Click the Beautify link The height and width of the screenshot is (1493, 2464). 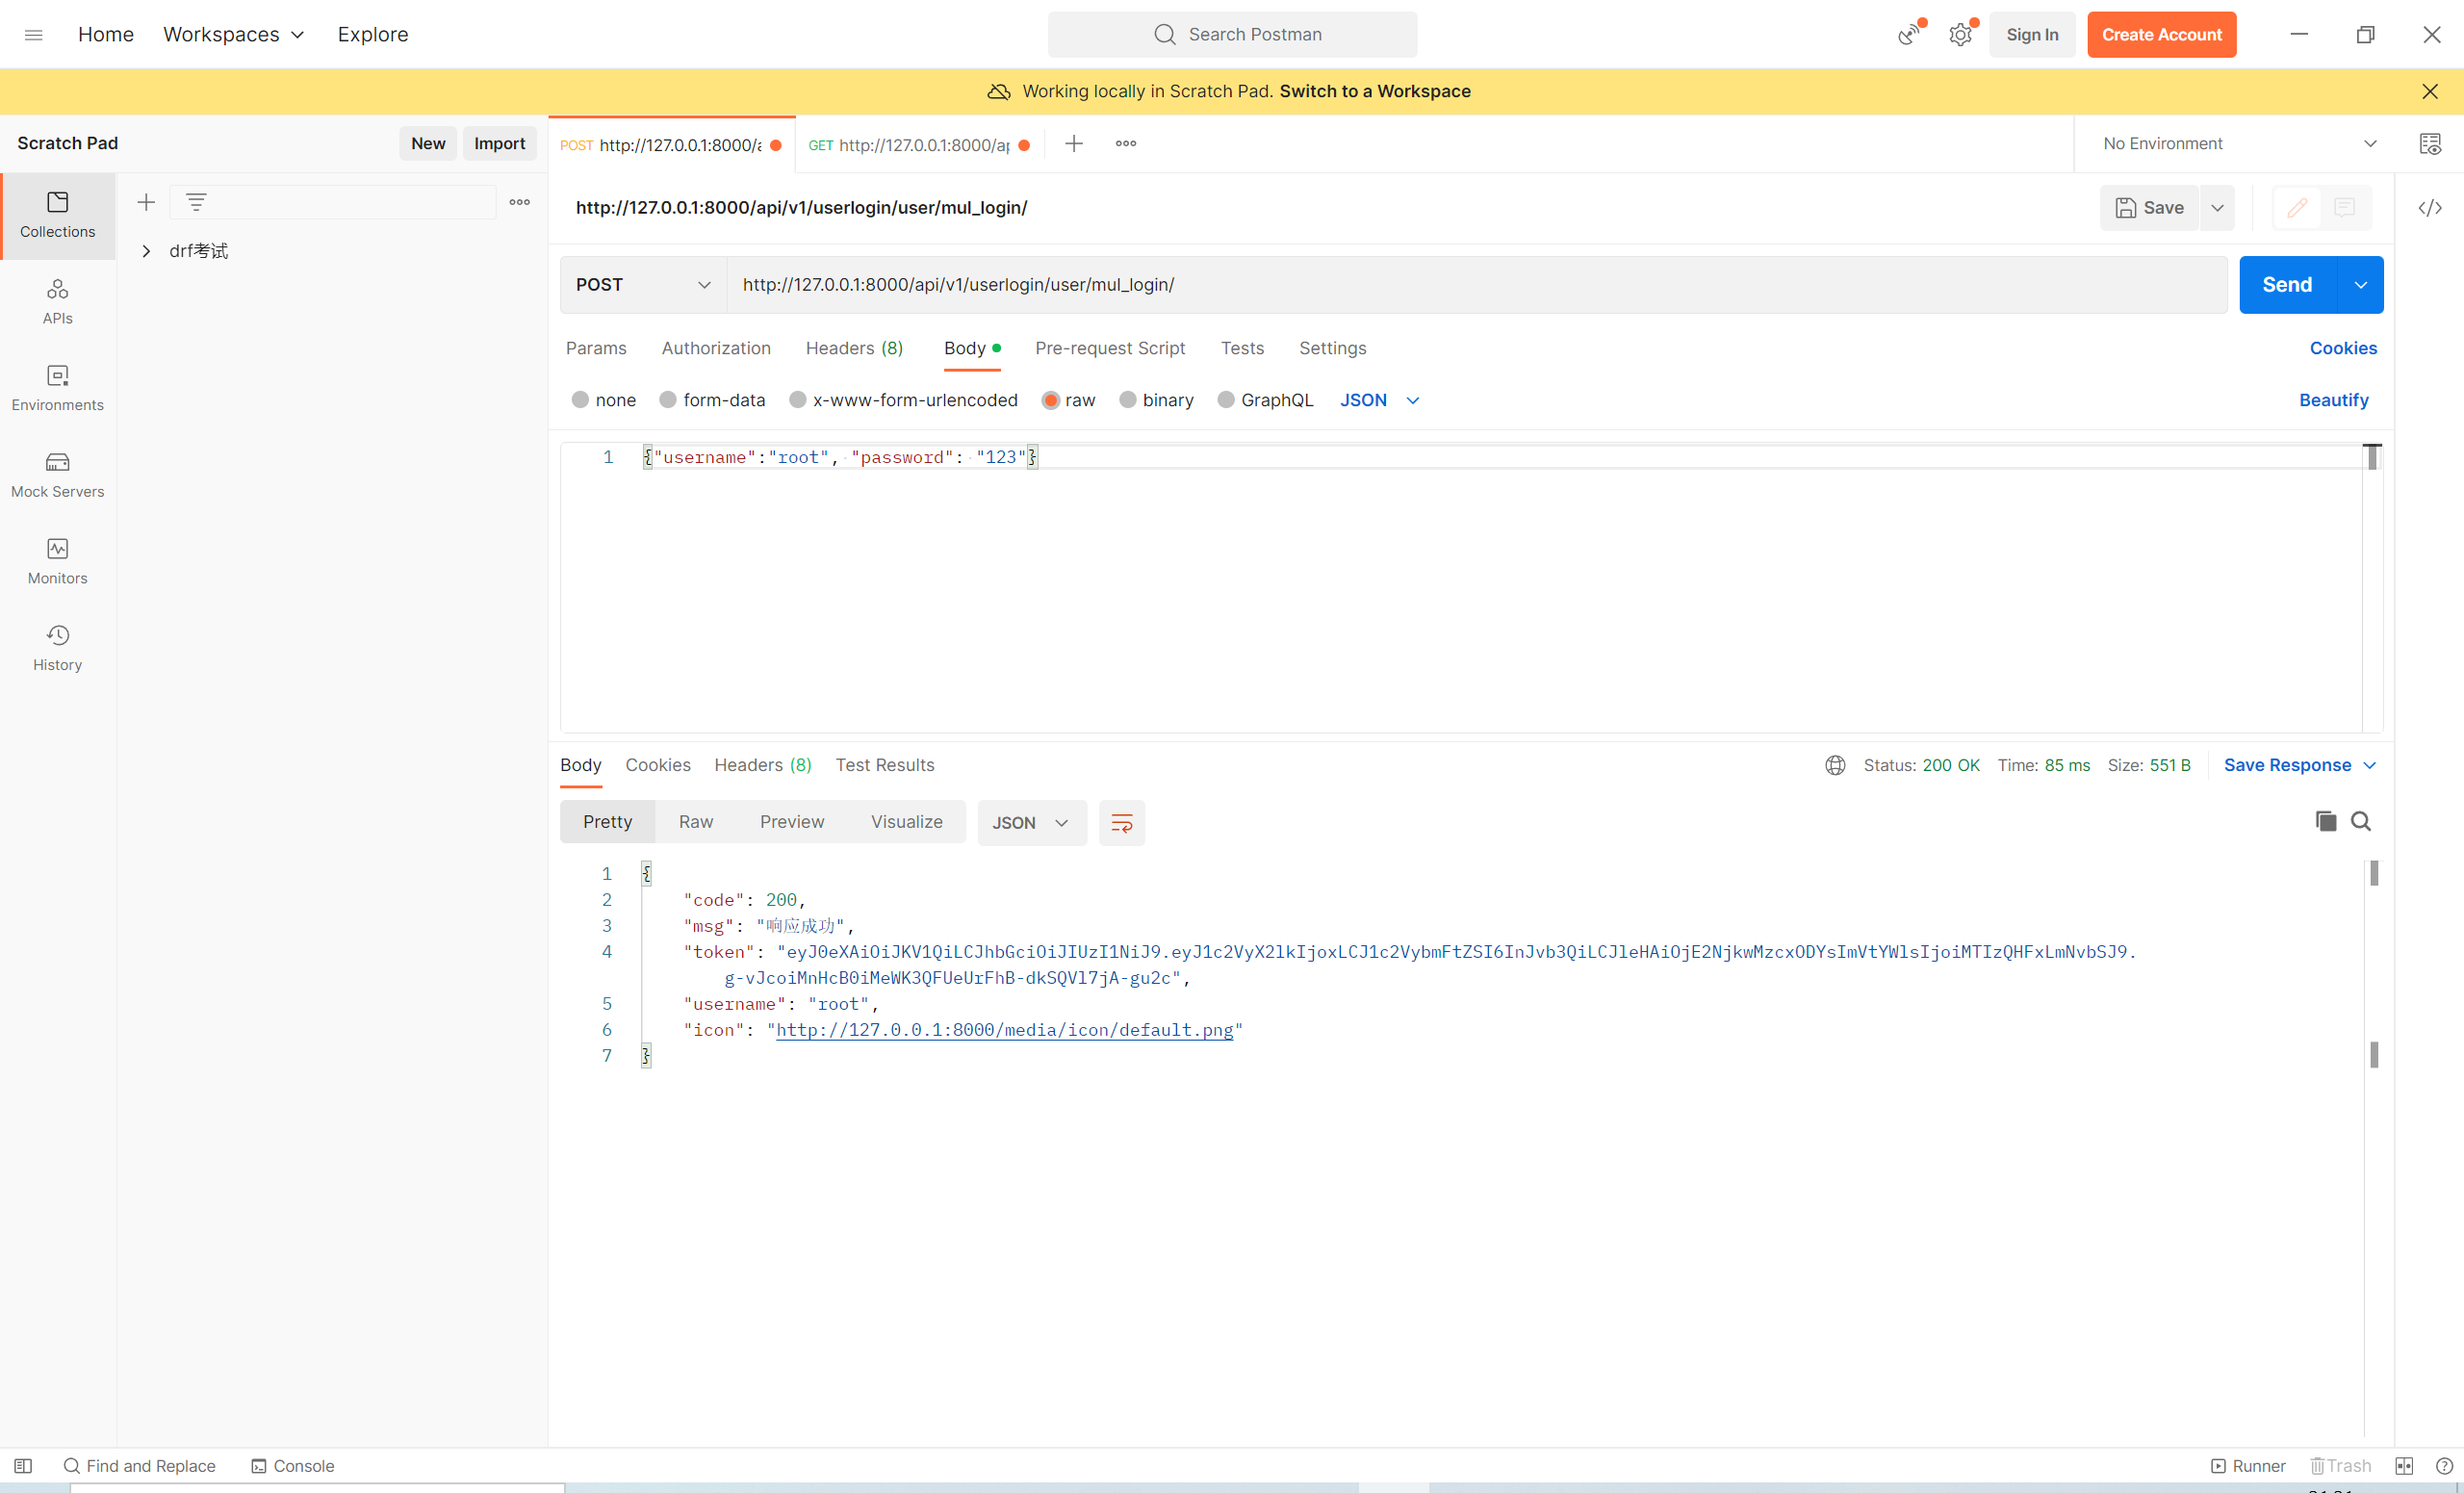pyautogui.click(x=2333, y=400)
